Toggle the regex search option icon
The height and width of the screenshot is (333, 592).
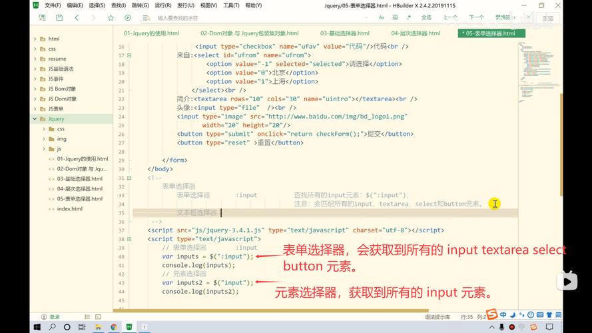(x=409, y=17)
